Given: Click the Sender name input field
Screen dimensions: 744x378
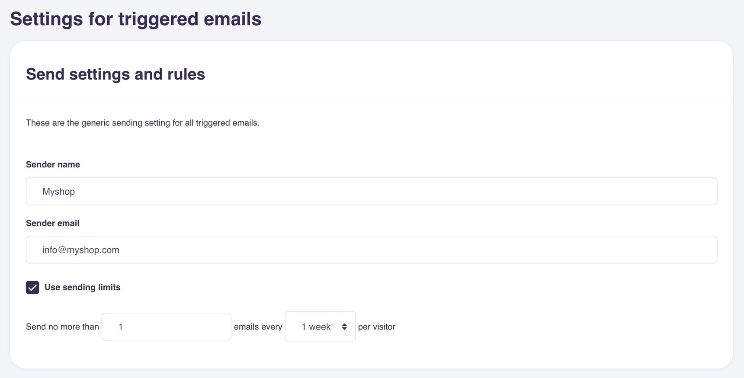Looking at the screenshot, I should [x=371, y=191].
